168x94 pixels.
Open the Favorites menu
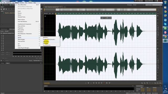pos(22,3)
